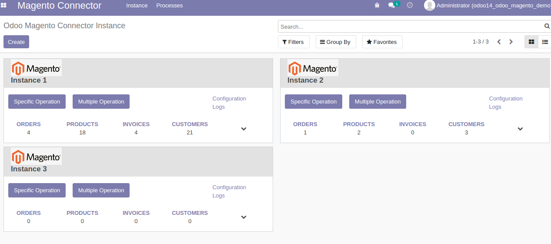Switch to list view
This screenshot has height=244, width=551.
point(545,42)
